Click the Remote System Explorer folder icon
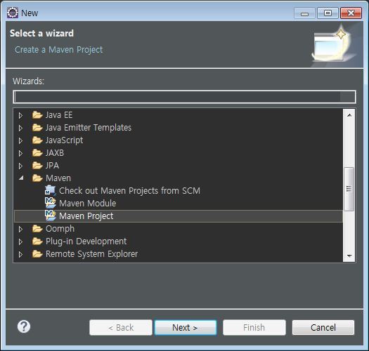Viewport: 369px width, 351px height. click(x=37, y=254)
